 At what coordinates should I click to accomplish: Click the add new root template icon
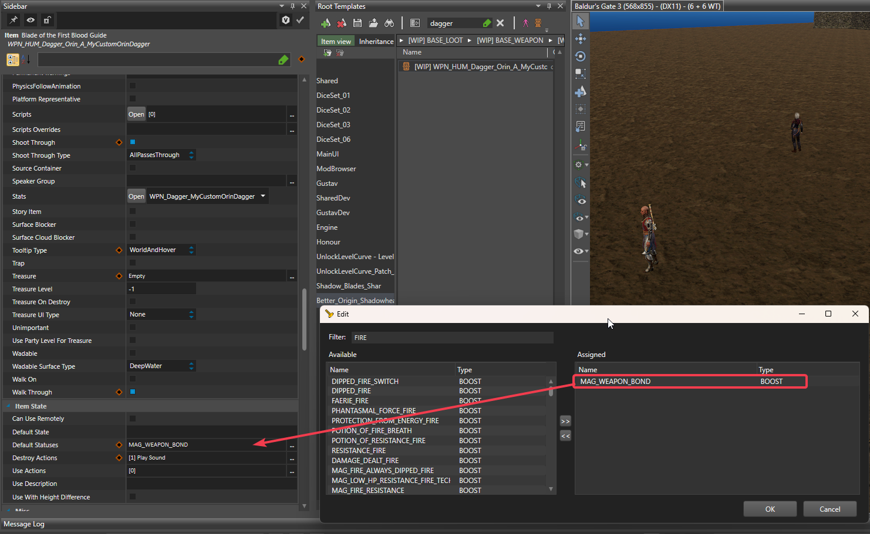tap(326, 23)
